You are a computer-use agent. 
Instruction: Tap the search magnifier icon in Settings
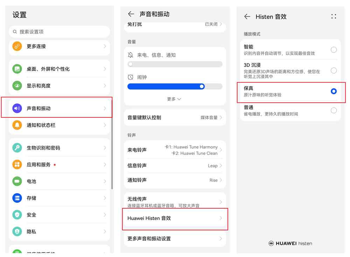15,32
